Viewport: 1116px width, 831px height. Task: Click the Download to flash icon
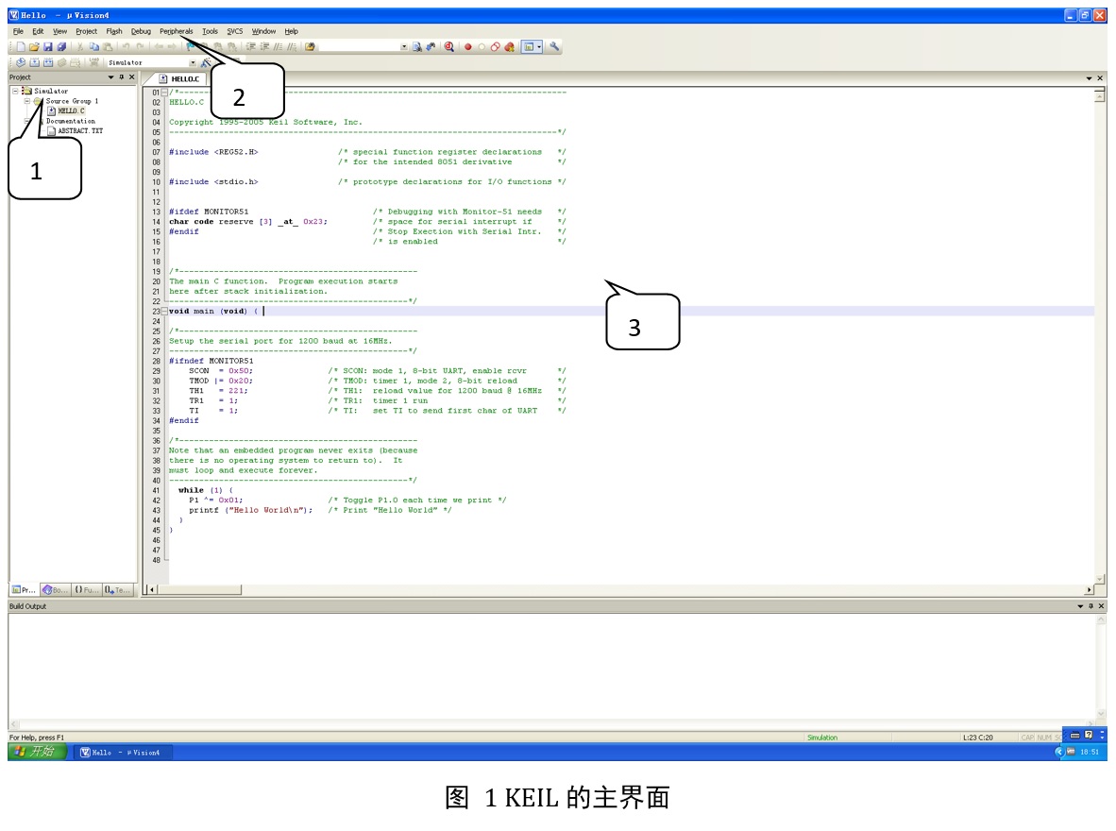(94, 62)
